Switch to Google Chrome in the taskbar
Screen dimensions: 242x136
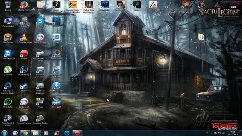point(25,133)
